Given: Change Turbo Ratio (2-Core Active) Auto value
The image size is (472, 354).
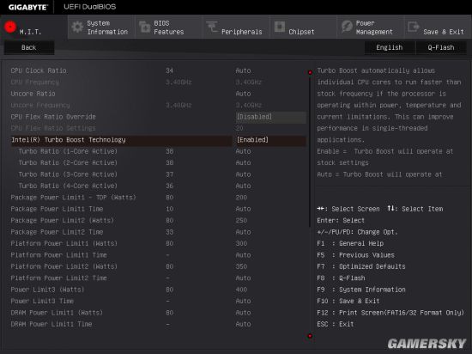Looking at the screenshot, I should pos(243,162).
